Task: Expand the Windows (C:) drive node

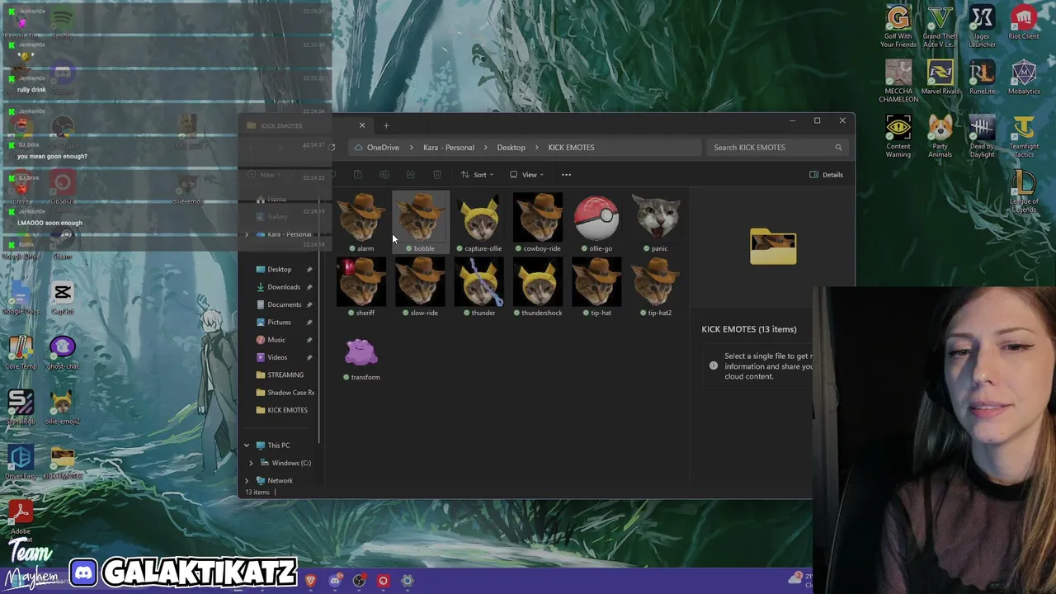Action: (251, 463)
